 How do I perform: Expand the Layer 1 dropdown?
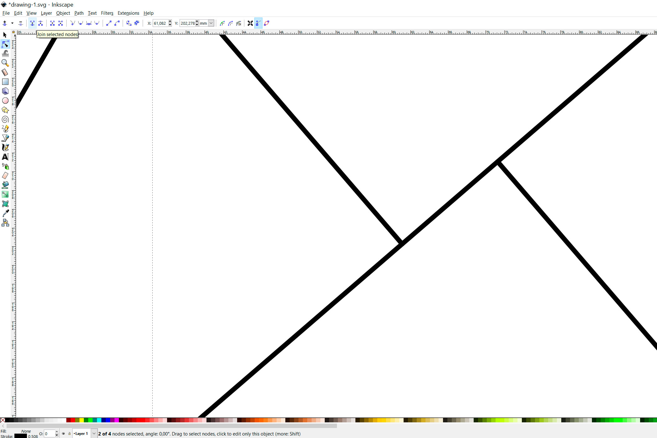click(94, 434)
